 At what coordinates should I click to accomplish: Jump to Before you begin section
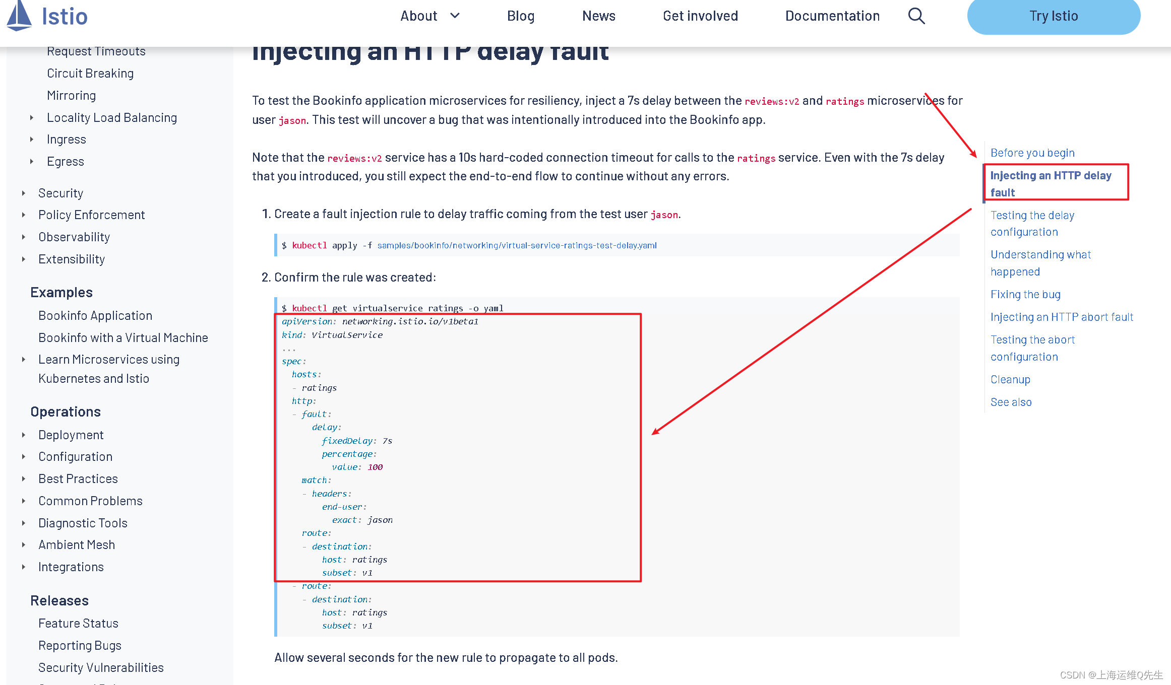click(x=1032, y=153)
